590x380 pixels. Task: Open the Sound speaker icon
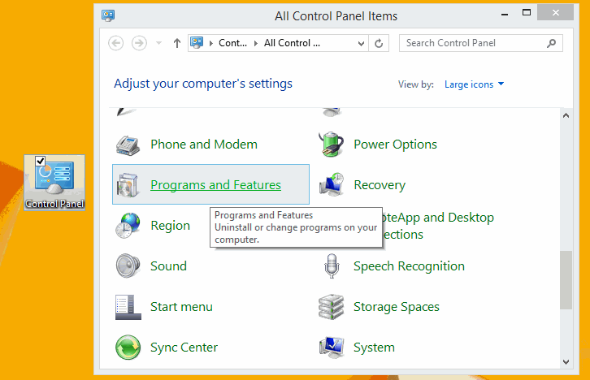128,266
